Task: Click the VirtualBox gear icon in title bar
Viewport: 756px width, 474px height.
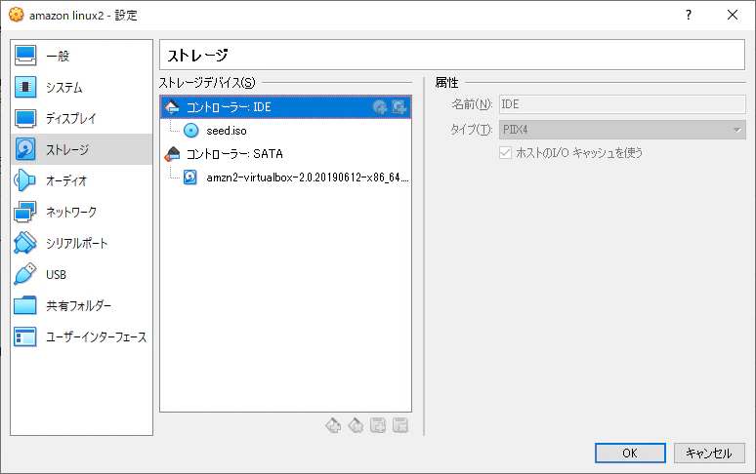Action: coord(17,15)
